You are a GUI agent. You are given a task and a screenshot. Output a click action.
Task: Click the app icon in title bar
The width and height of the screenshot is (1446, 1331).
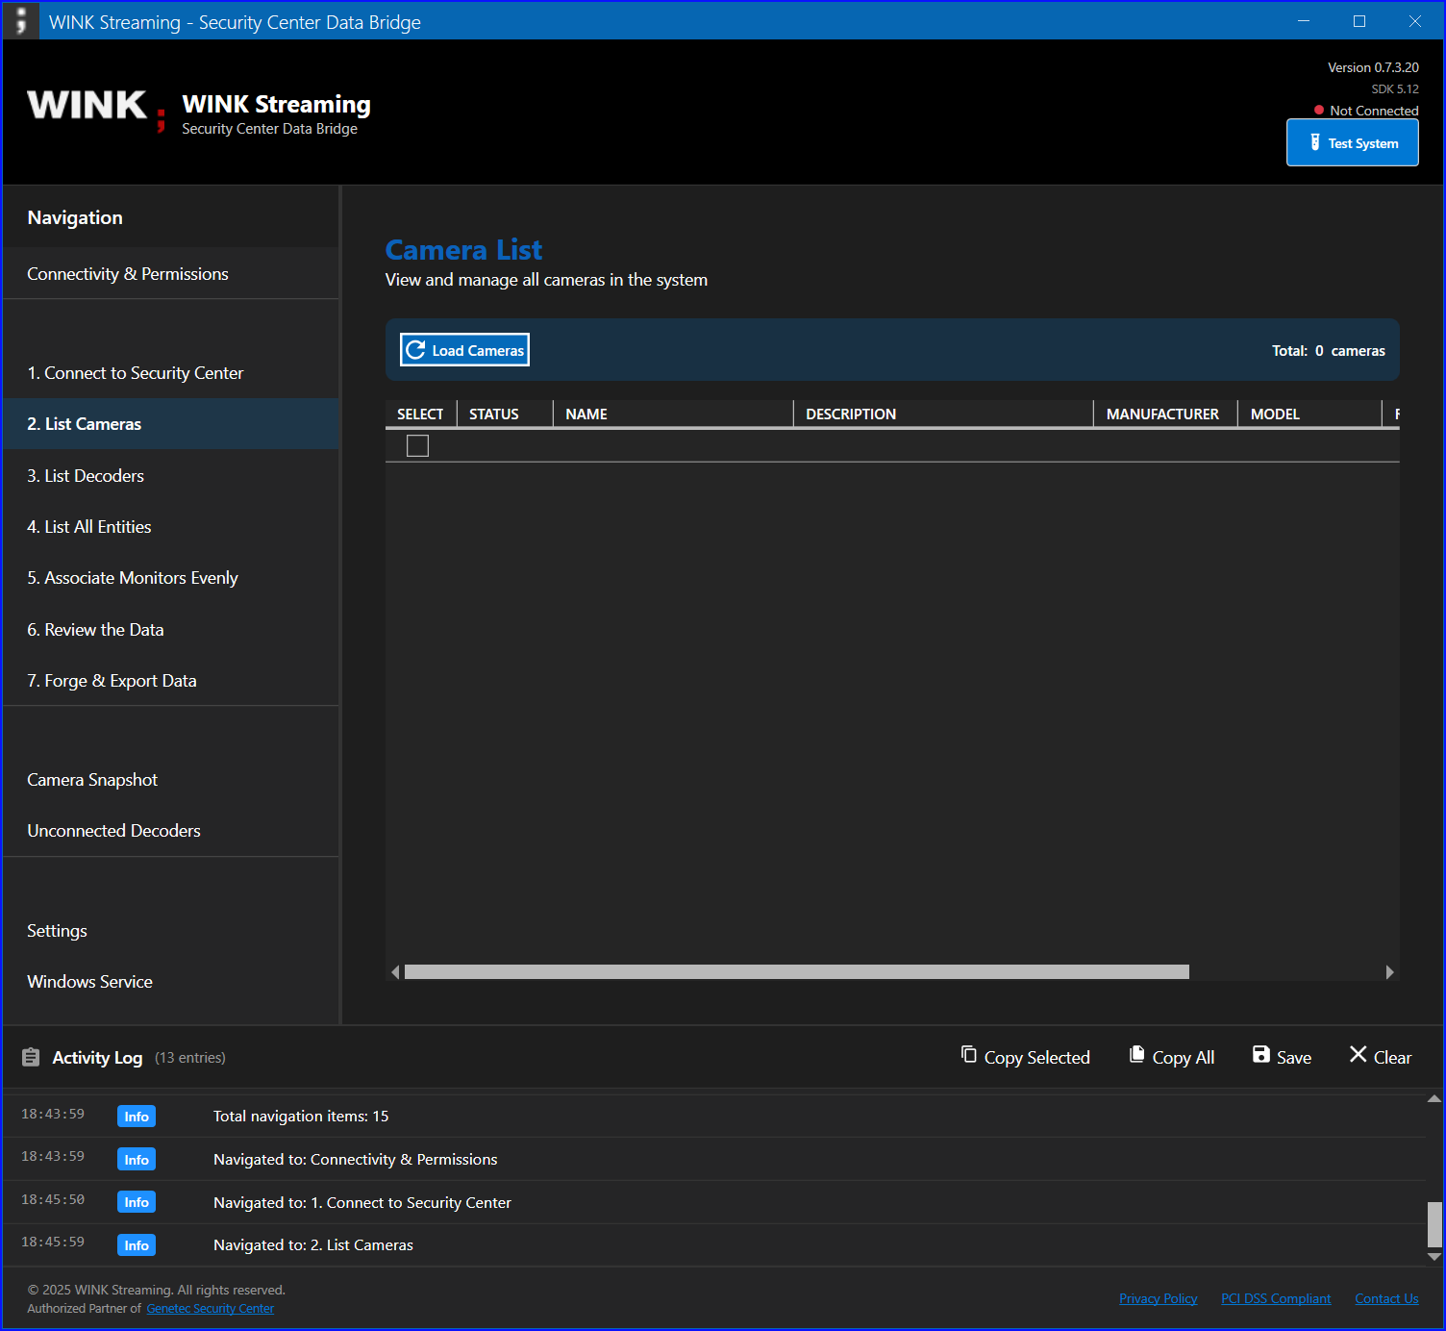[x=21, y=21]
